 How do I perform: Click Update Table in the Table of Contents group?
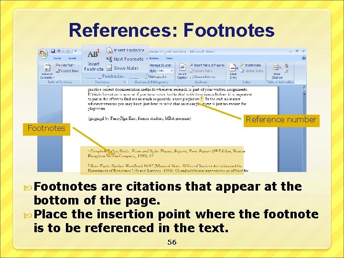(x=67, y=71)
